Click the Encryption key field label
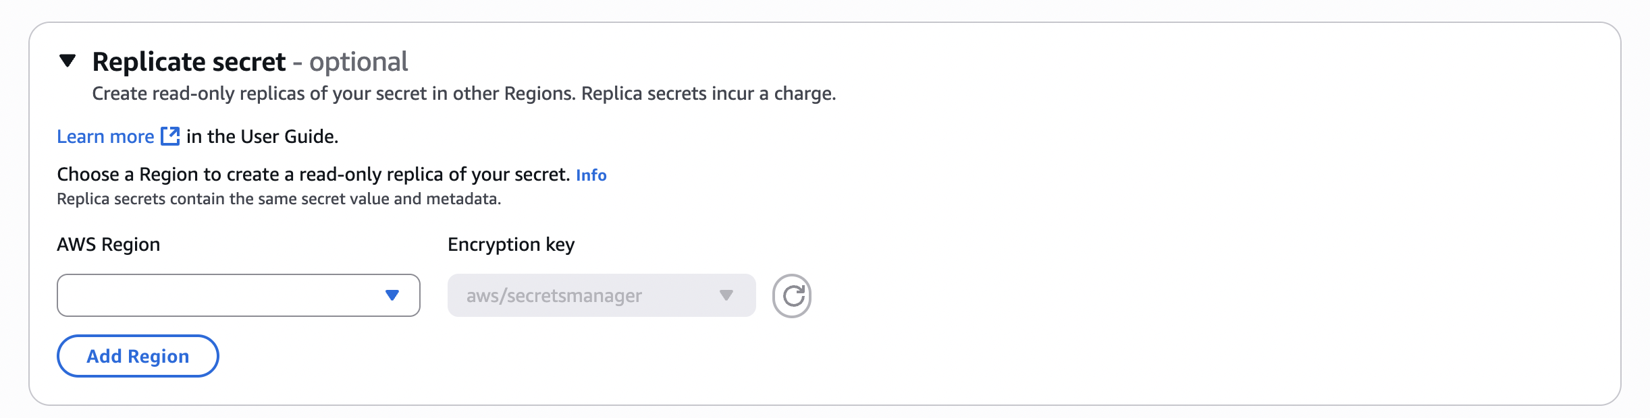 coord(511,245)
